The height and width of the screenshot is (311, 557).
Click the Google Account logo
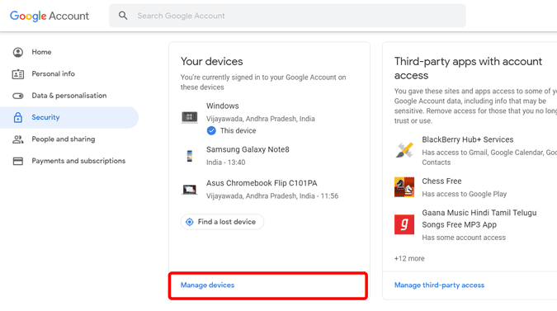tap(50, 16)
